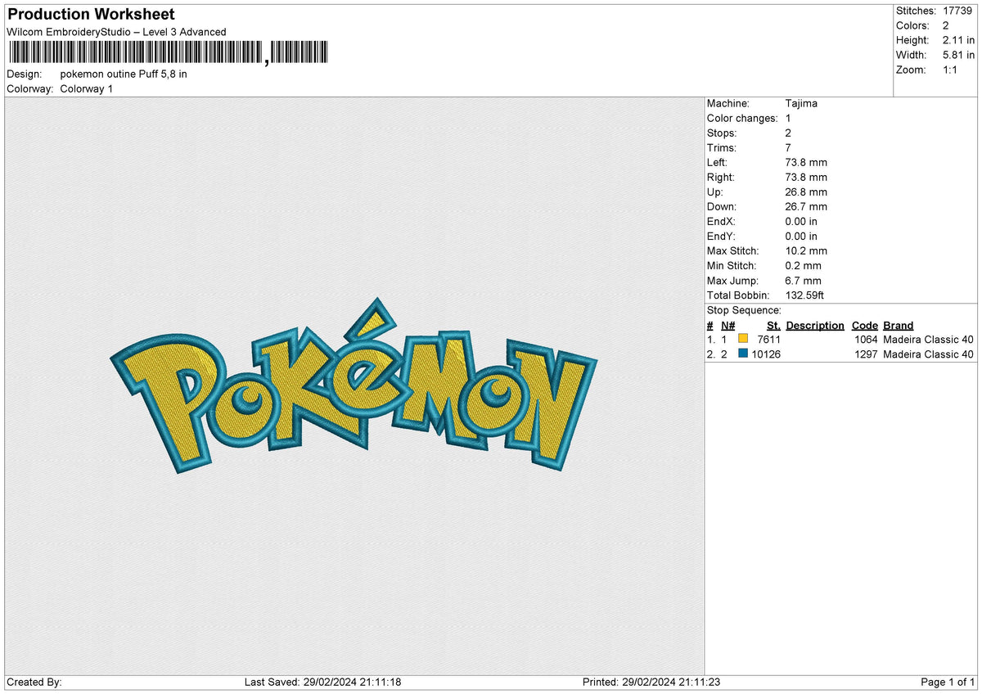Select the Machine value 'Tajima'

pos(801,103)
